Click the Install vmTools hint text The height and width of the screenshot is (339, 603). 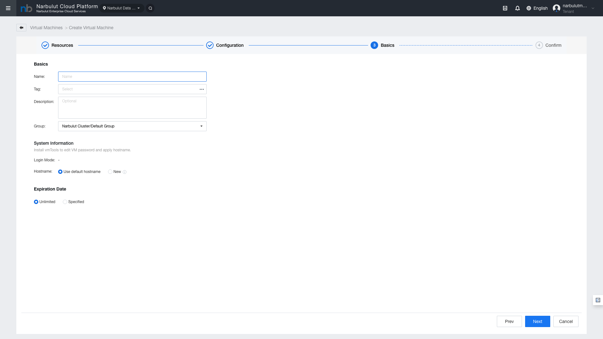point(82,150)
